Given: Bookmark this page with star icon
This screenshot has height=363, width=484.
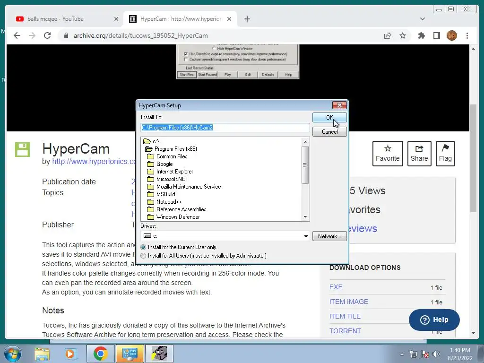Looking at the screenshot, I should pyautogui.click(x=403, y=35).
